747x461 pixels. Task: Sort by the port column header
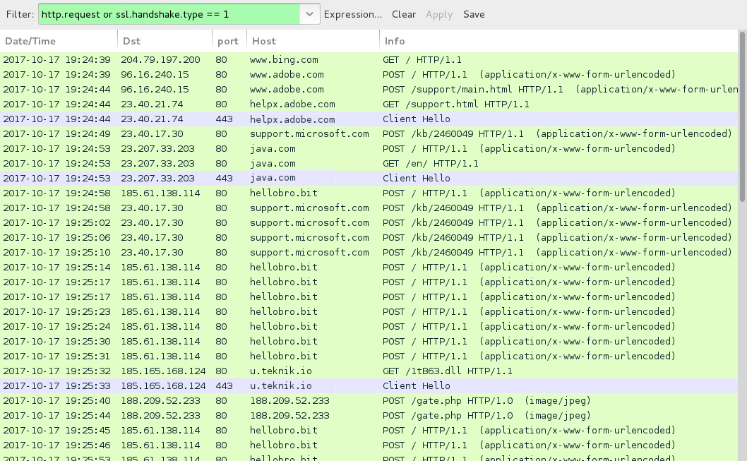point(229,41)
